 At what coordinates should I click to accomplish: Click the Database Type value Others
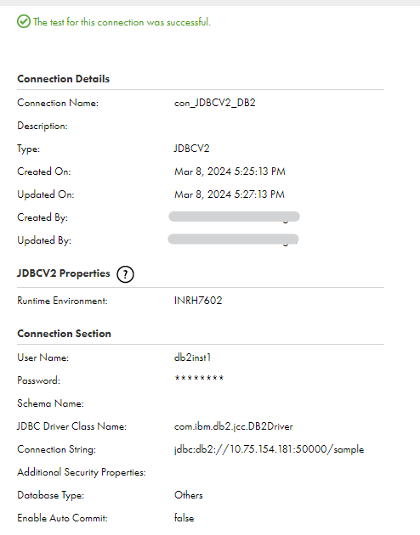point(189,495)
